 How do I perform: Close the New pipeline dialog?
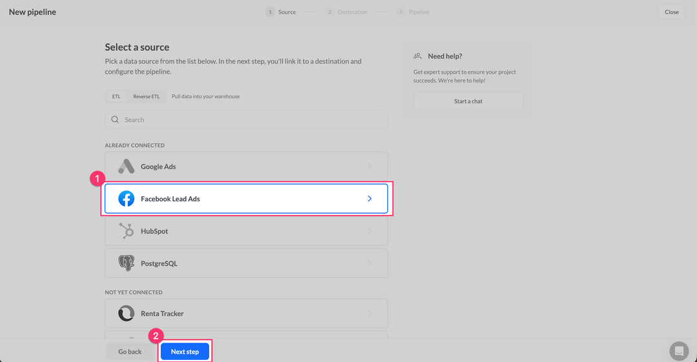(x=672, y=12)
